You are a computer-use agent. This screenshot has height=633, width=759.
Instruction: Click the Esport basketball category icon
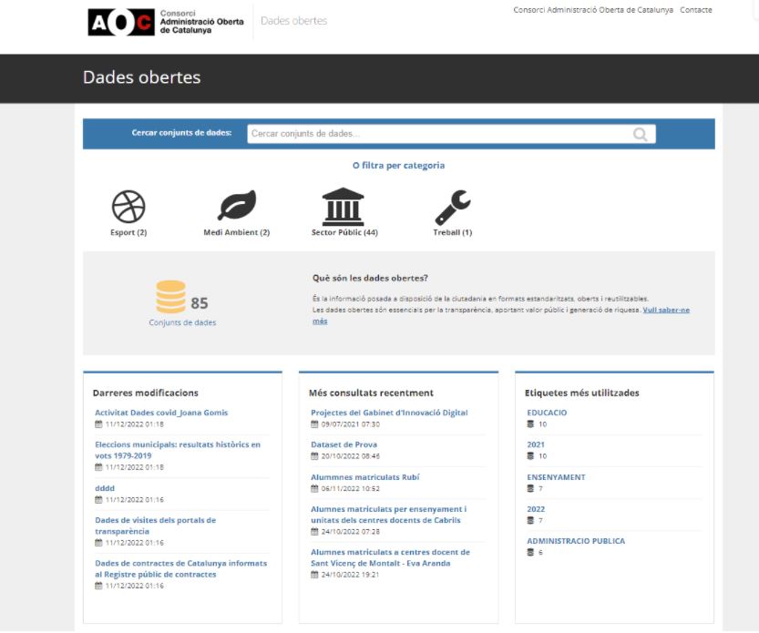128,207
